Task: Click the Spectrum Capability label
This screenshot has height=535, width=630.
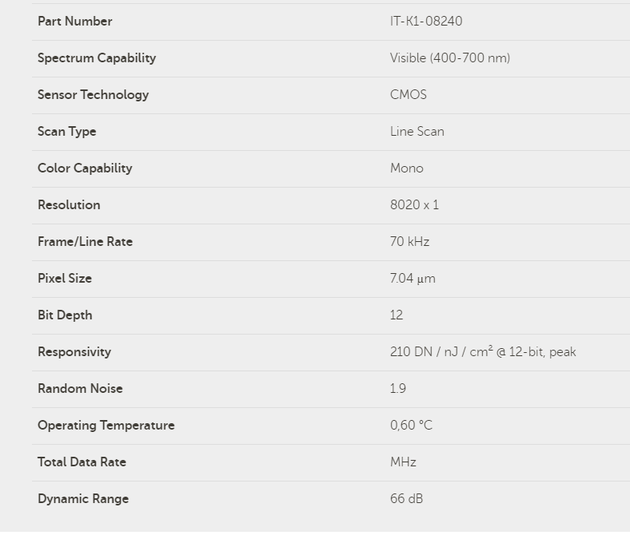Action: tap(97, 58)
